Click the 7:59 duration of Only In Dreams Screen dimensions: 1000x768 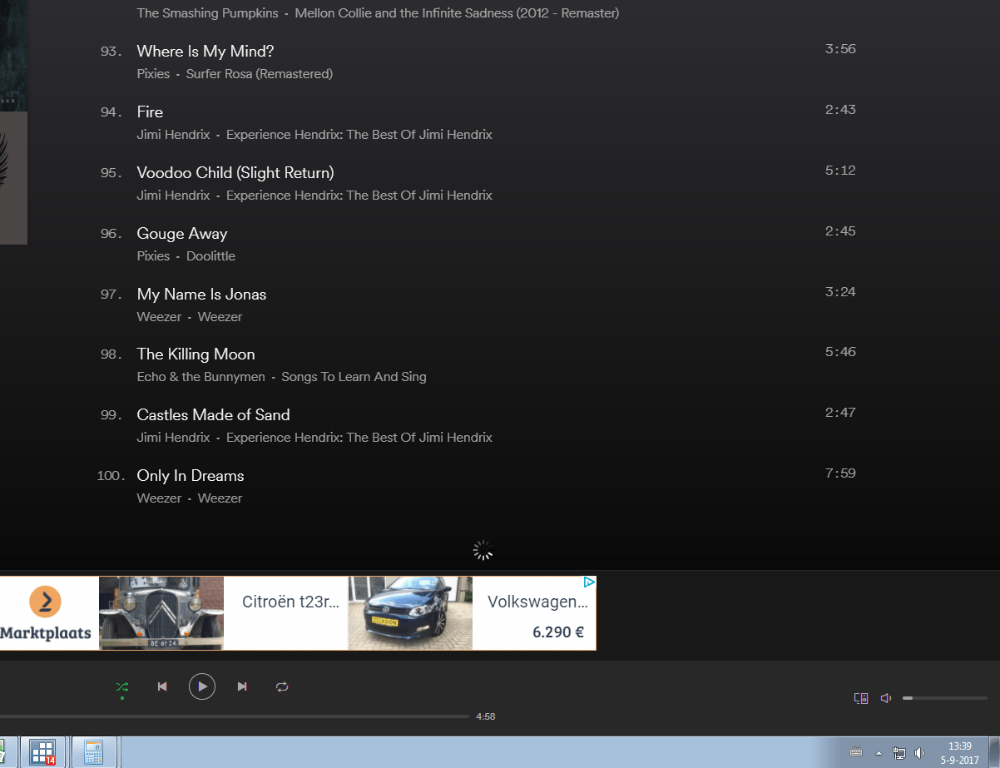(x=840, y=473)
